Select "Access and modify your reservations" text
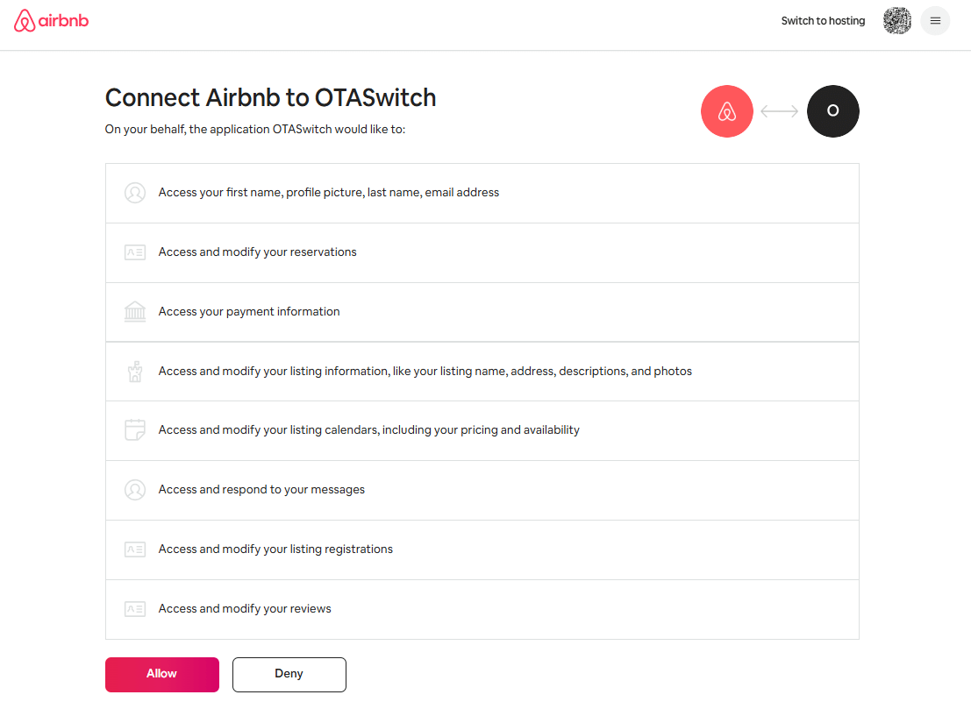Viewport: 971px width, 716px height. click(258, 252)
